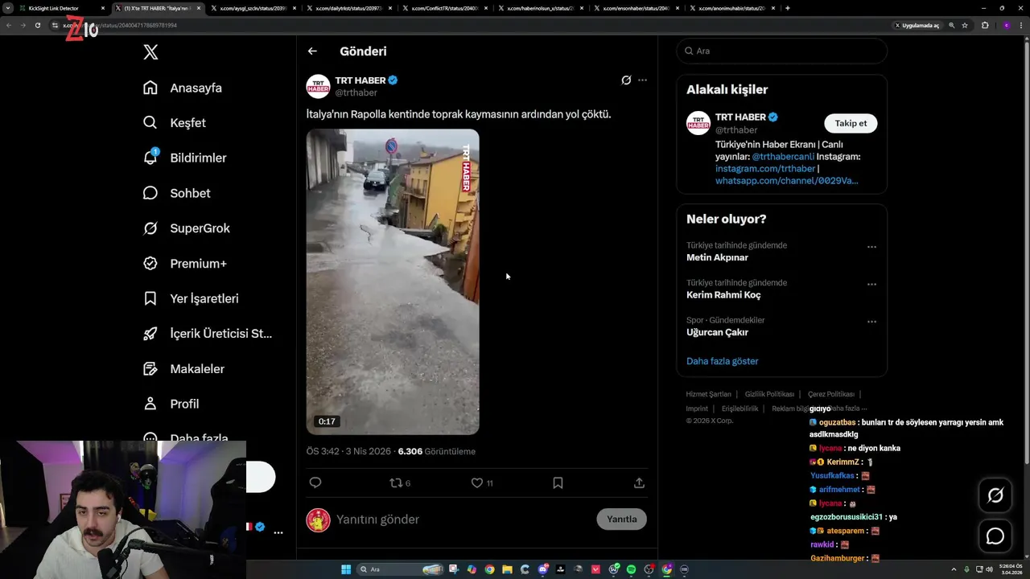Screen dimensions: 1030x579
Task: Click the share icon under post
Action: [x=639, y=482]
